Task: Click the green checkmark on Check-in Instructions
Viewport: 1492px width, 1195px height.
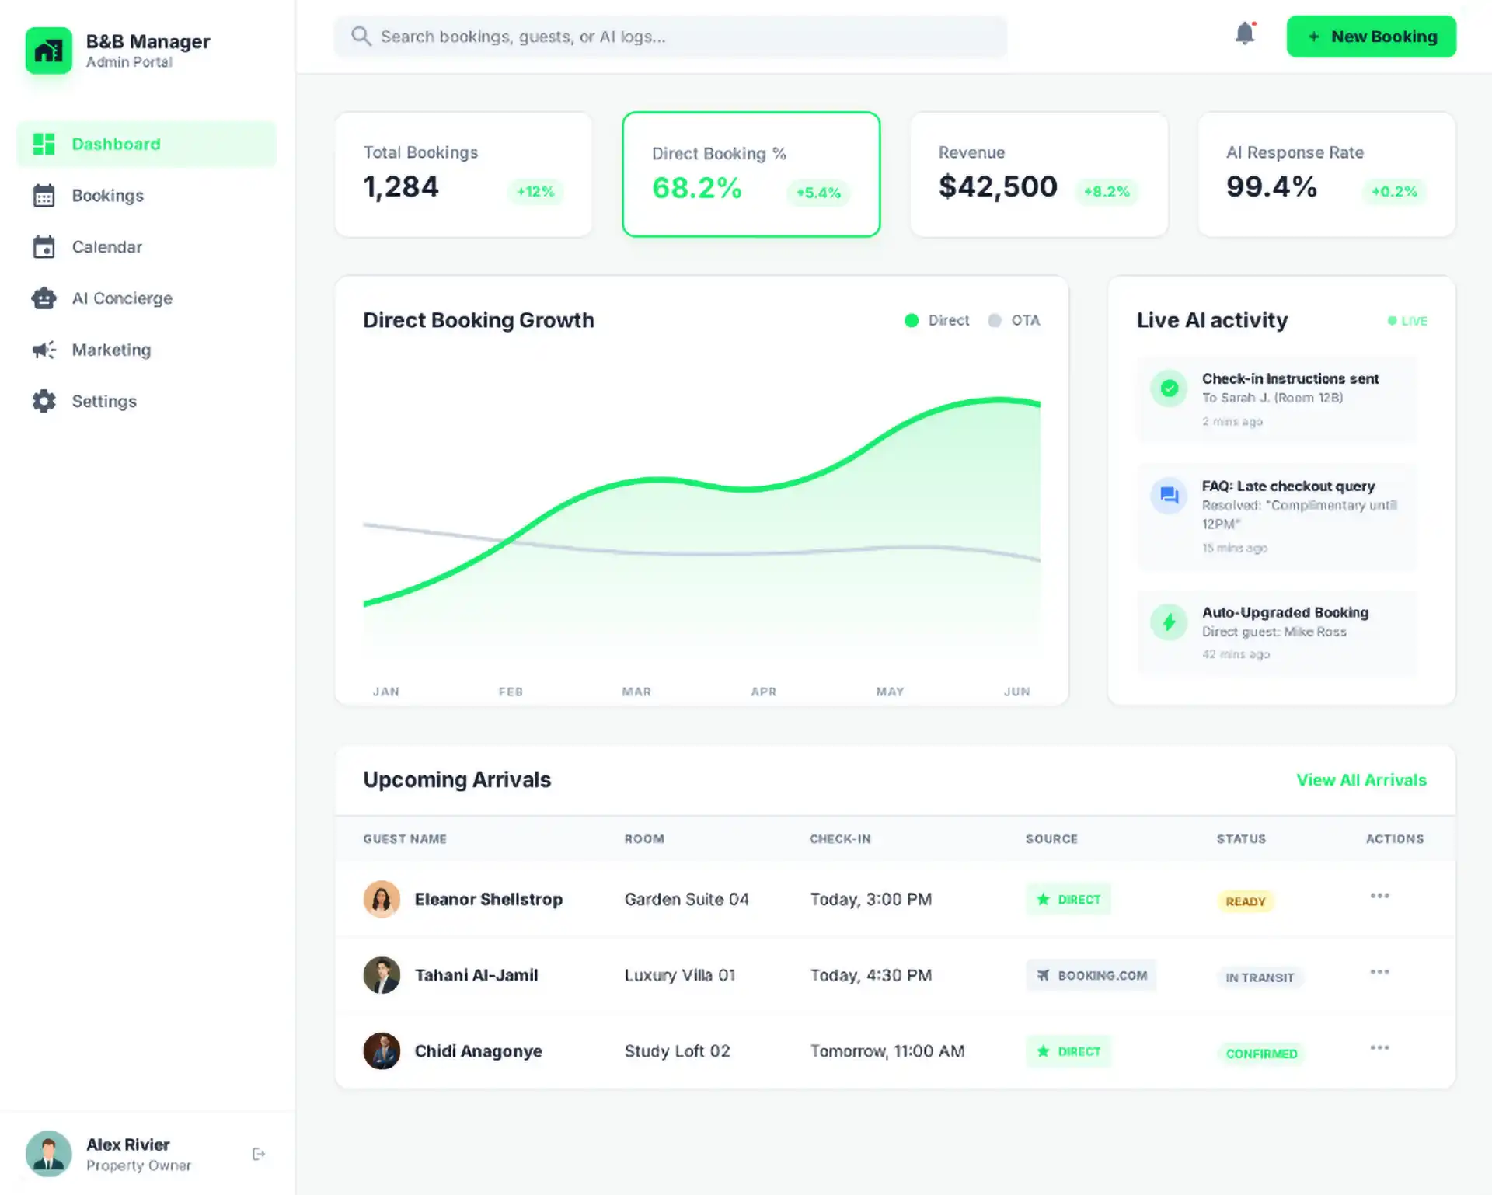Action: (1169, 388)
